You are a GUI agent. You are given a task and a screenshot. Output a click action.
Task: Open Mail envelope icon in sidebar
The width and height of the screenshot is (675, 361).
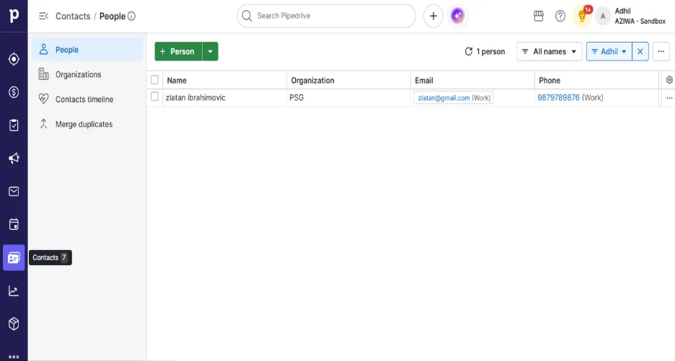click(14, 192)
